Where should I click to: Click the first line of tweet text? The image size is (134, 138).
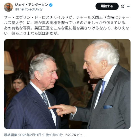tap(67, 17)
